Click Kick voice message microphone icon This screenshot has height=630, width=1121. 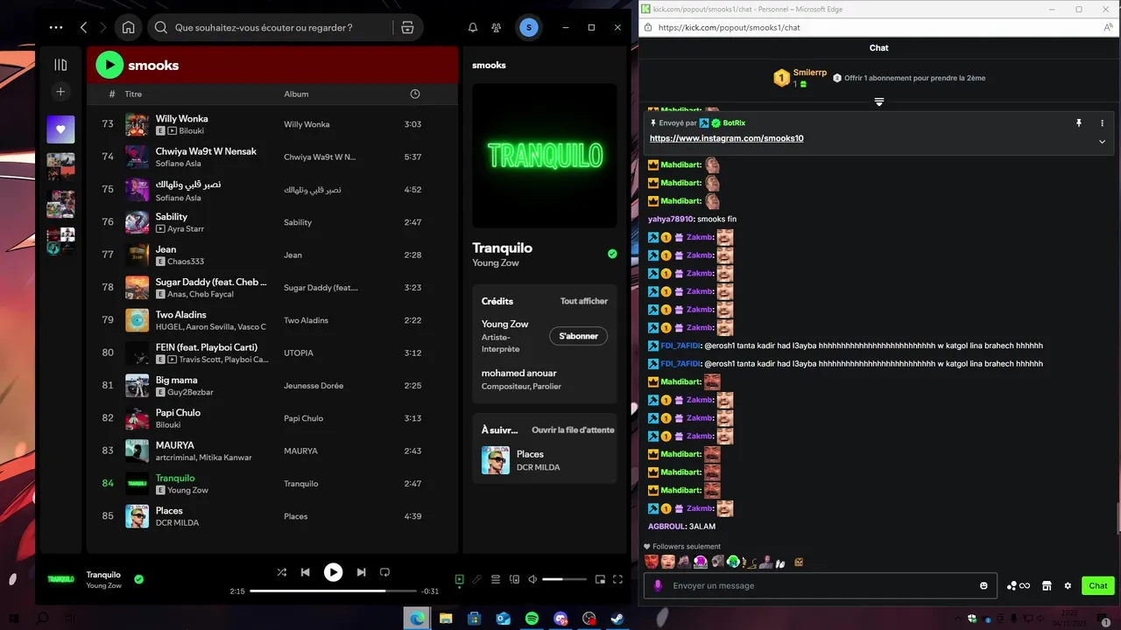(658, 585)
